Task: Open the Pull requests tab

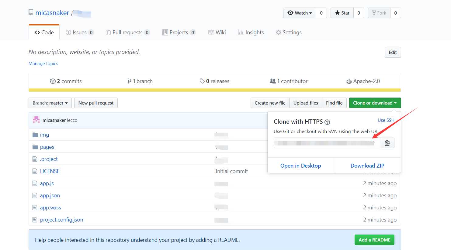Action: 128,32
